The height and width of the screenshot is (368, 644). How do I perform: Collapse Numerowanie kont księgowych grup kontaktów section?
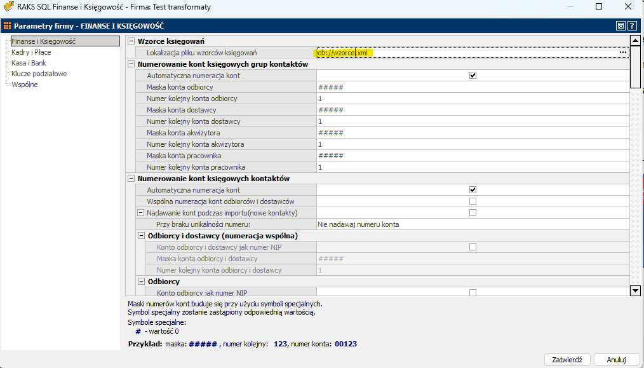(x=131, y=64)
